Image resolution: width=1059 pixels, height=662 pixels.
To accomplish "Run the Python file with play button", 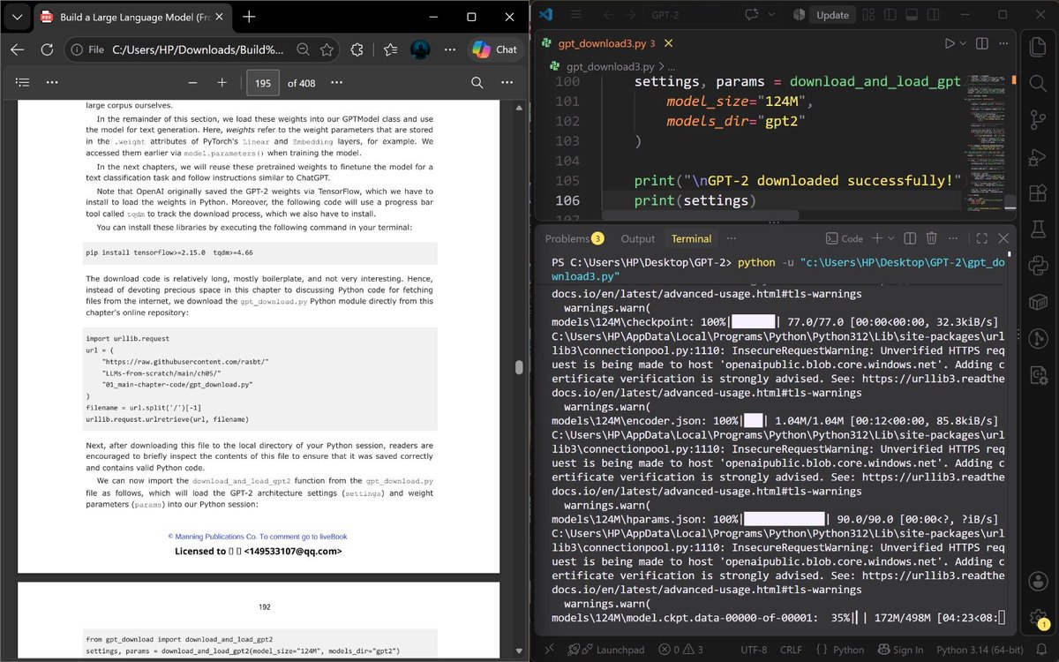I will (950, 43).
